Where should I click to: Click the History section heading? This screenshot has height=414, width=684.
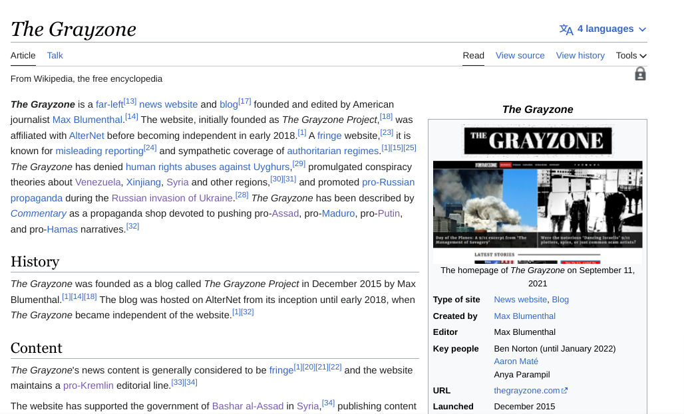(x=35, y=261)
